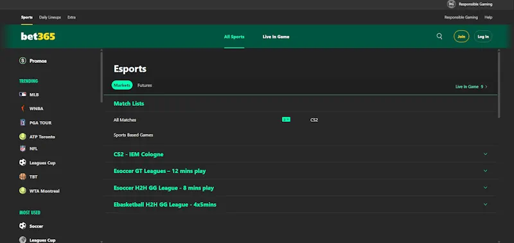Open All Matches list
The image size is (514, 243).
125,120
